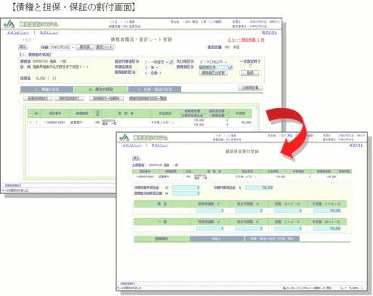Click the JA logo in the front window
373x296 pixels.
125,137
